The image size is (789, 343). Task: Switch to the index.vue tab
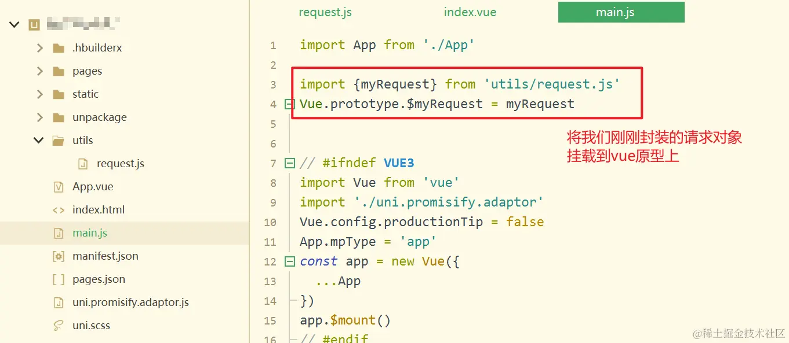click(x=470, y=12)
